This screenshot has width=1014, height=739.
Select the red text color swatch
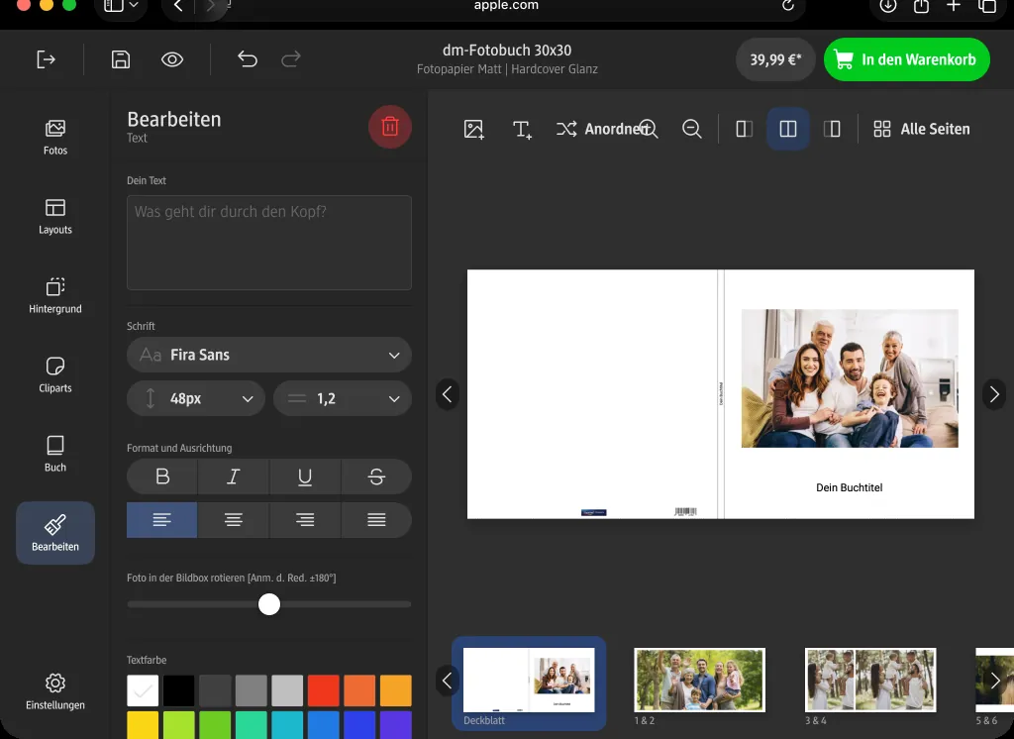tap(324, 690)
